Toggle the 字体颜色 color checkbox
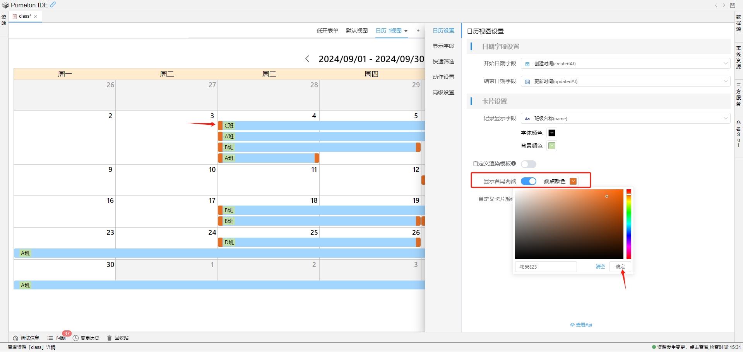The height and width of the screenshot is (352, 743). pyautogui.click(x=552, y=133)
